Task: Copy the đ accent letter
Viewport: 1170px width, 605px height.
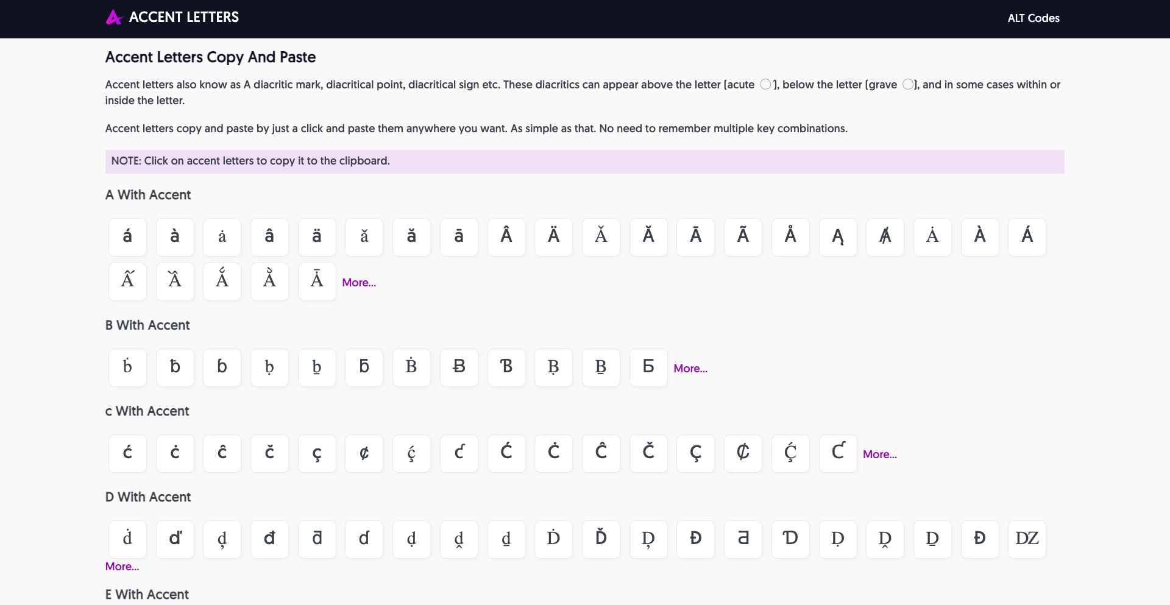Action: 269,539
